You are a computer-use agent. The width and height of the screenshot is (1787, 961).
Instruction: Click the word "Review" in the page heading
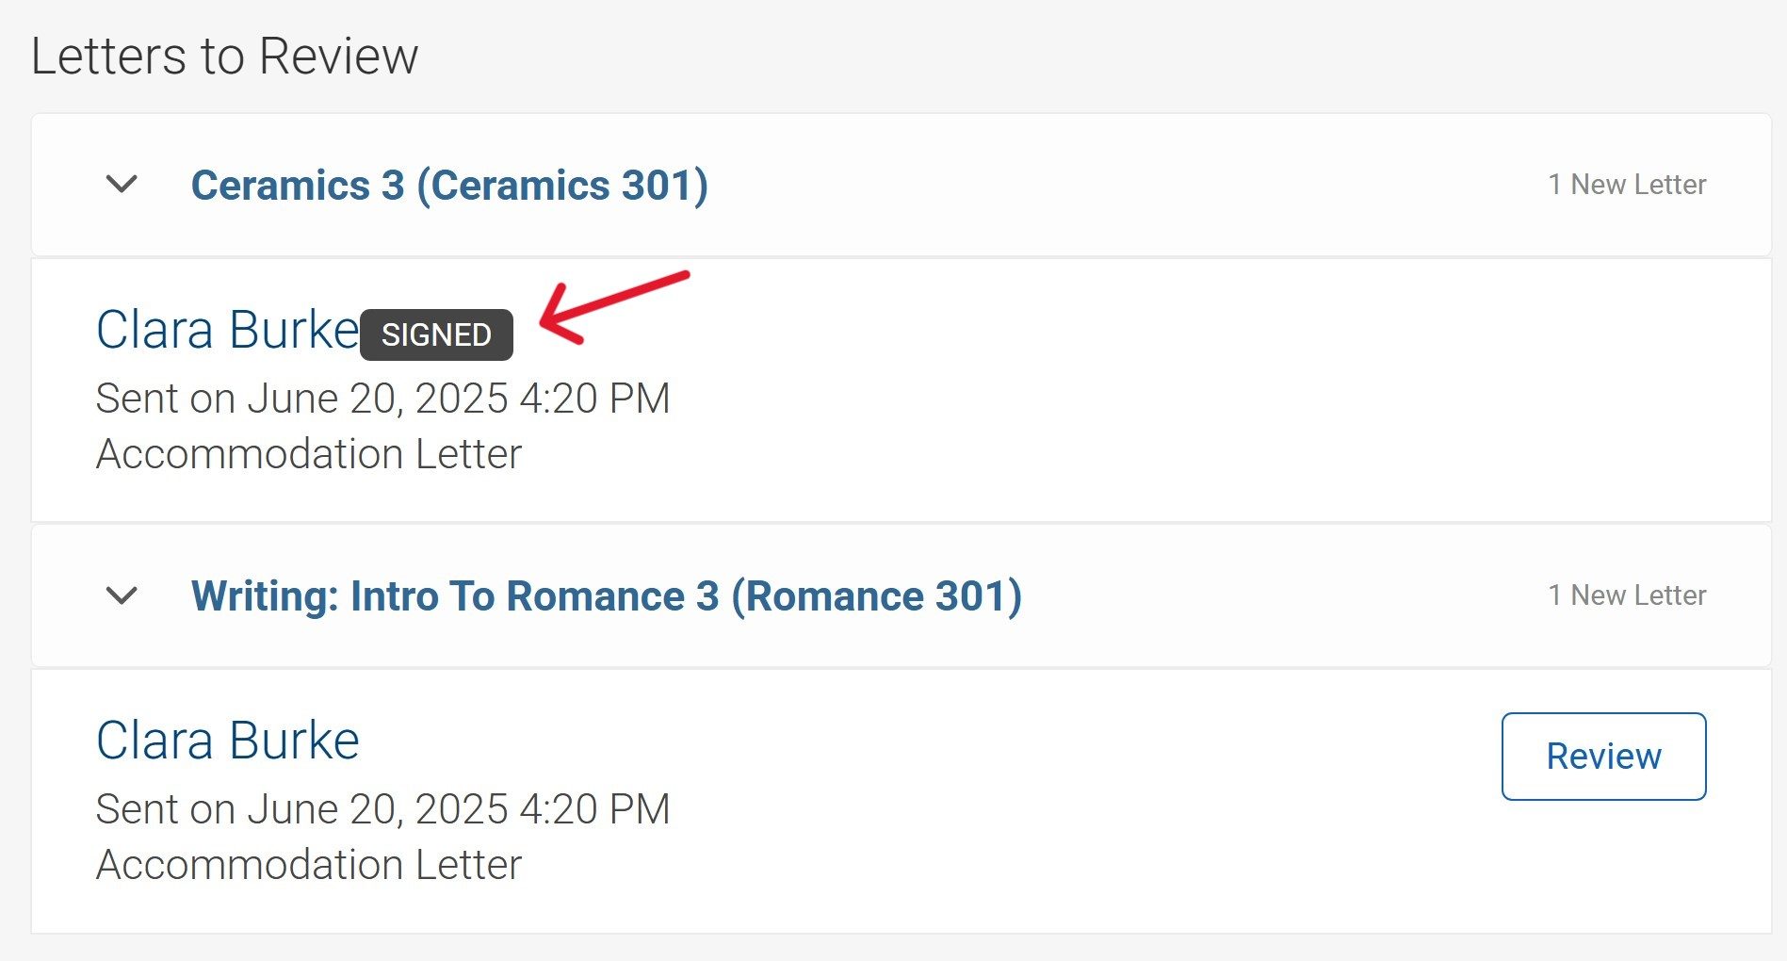338,56
